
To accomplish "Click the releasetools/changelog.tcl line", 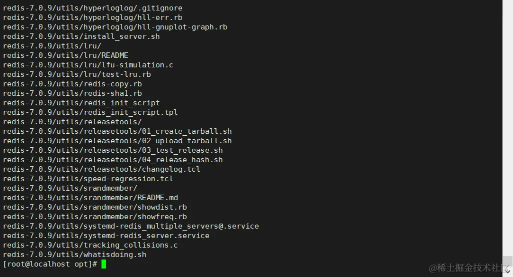I will 101,169.
